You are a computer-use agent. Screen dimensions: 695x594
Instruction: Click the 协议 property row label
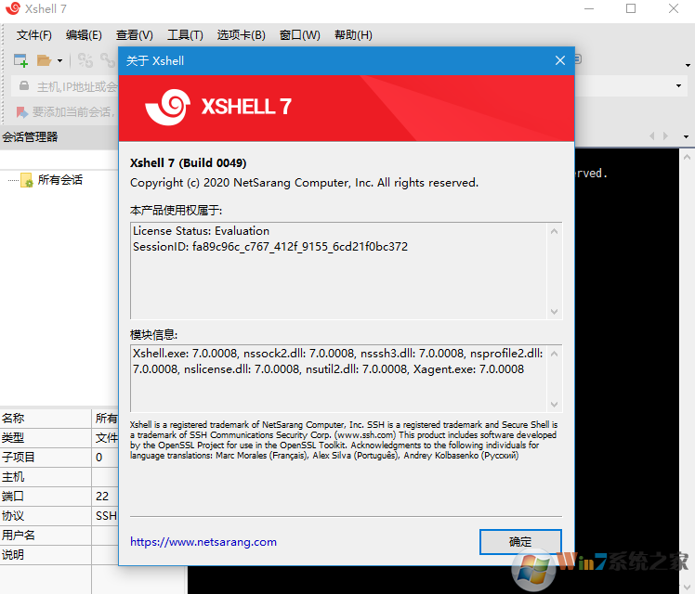[x=13, y=516]
